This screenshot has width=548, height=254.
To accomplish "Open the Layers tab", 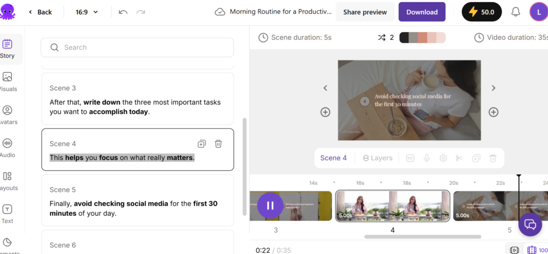I will click(377, 158).
